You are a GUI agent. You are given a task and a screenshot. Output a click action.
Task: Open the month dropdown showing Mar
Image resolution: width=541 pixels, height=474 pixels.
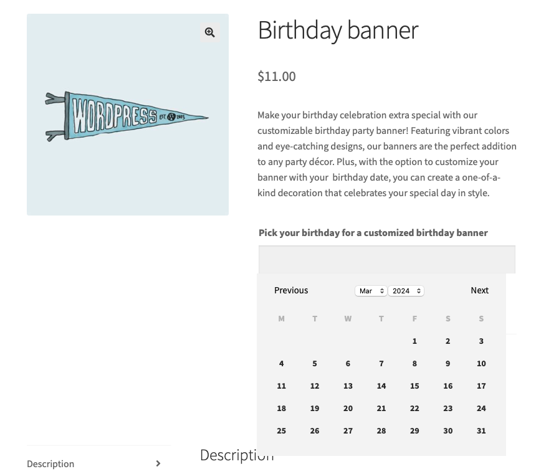tap(371, 291)
